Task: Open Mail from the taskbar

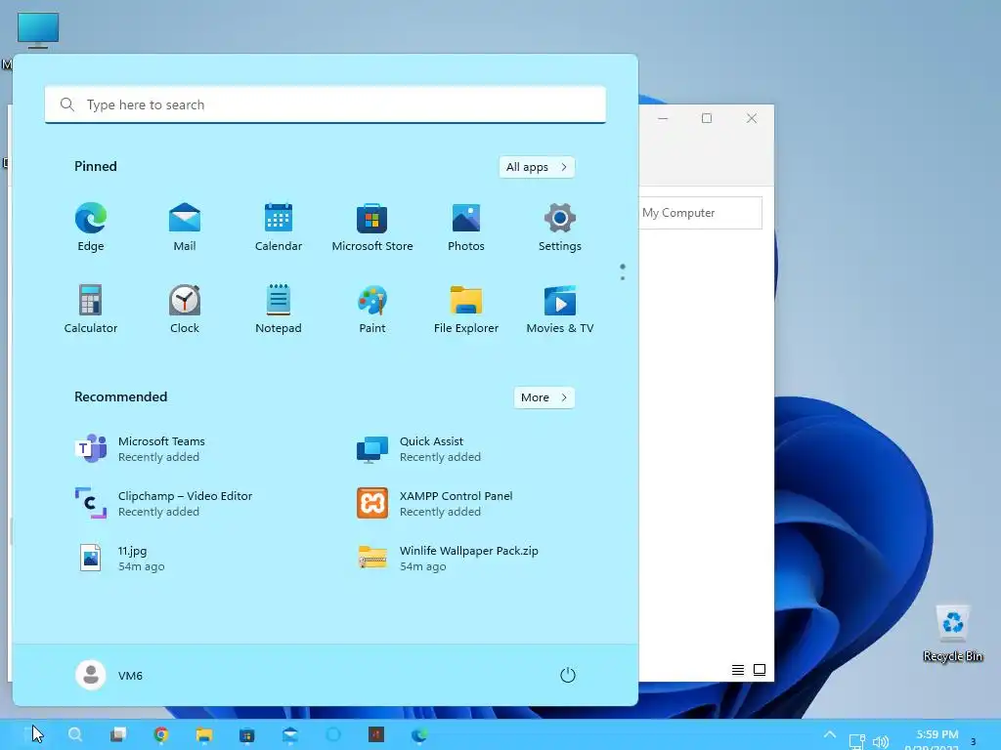Action: 289,734
